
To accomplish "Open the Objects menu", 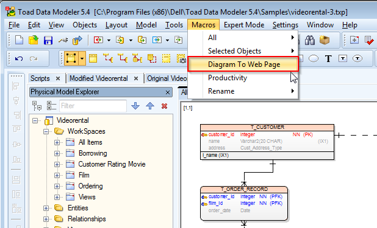I will (x=85, y=25).
